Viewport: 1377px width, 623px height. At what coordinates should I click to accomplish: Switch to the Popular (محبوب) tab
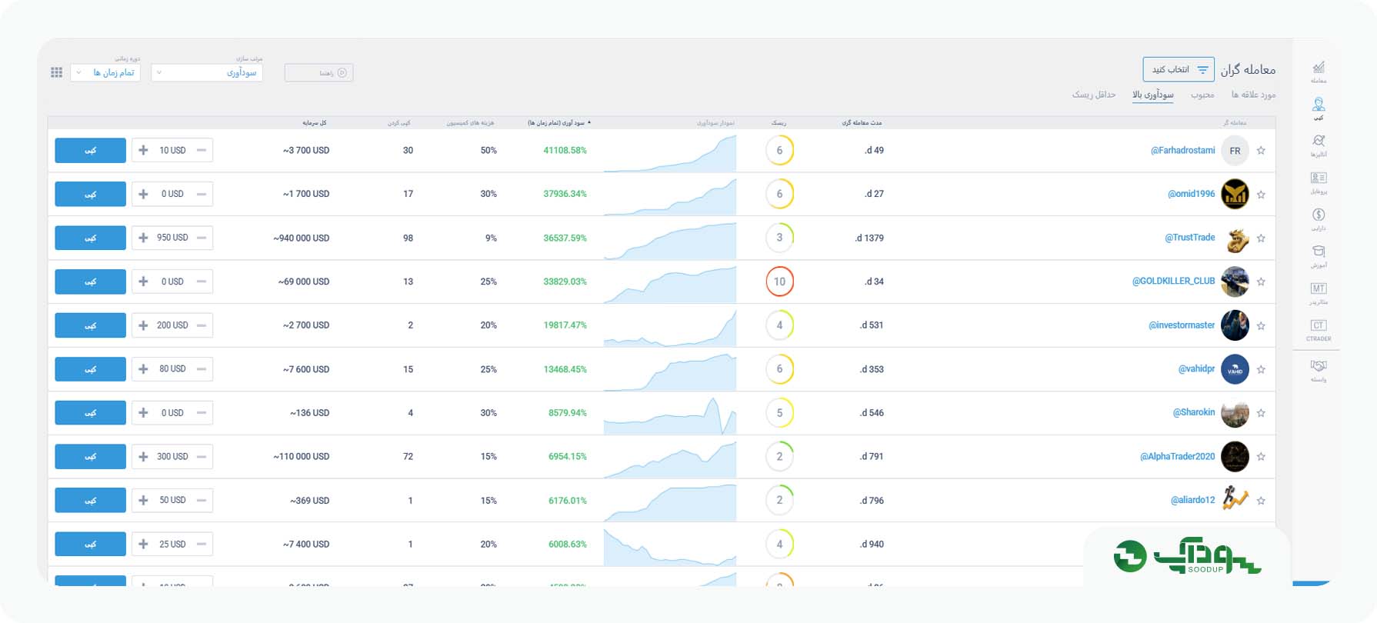[x=1202, y=95]
